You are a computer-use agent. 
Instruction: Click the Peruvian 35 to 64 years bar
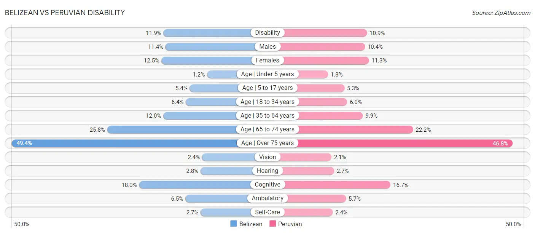(315, 116)
